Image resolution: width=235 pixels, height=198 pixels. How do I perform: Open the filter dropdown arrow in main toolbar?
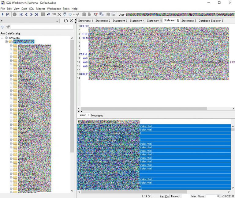pyautogui.click(x=74, y=15)
